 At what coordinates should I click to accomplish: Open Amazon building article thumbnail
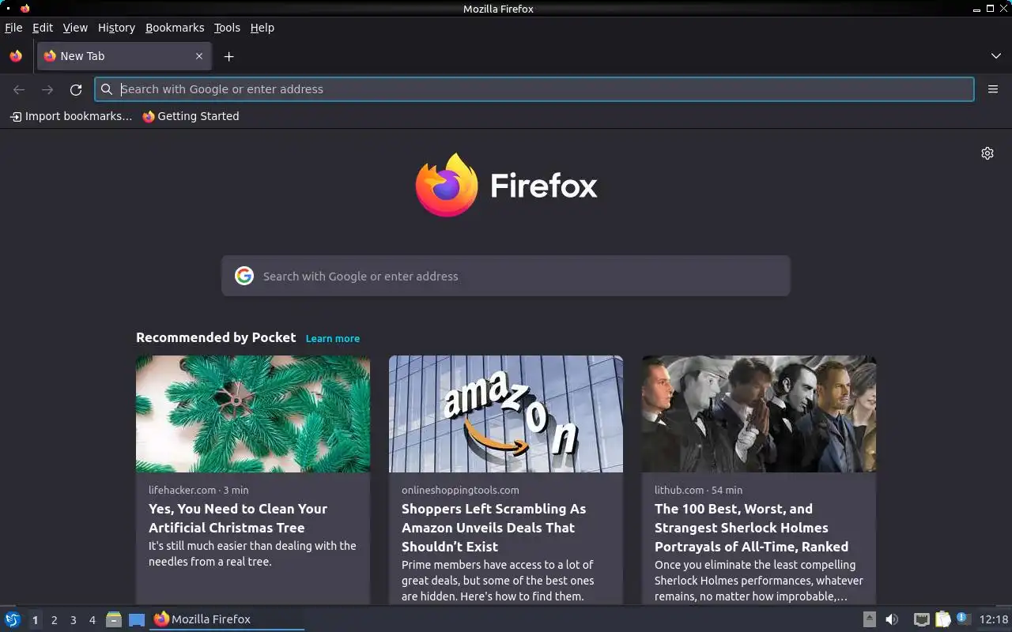coord(506,414)
